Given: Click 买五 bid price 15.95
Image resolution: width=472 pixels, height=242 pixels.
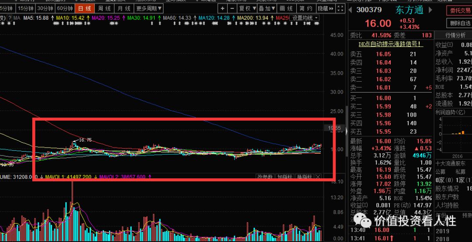Looking at the screenshot, I should pyautogui.click(x=384, y=131).
